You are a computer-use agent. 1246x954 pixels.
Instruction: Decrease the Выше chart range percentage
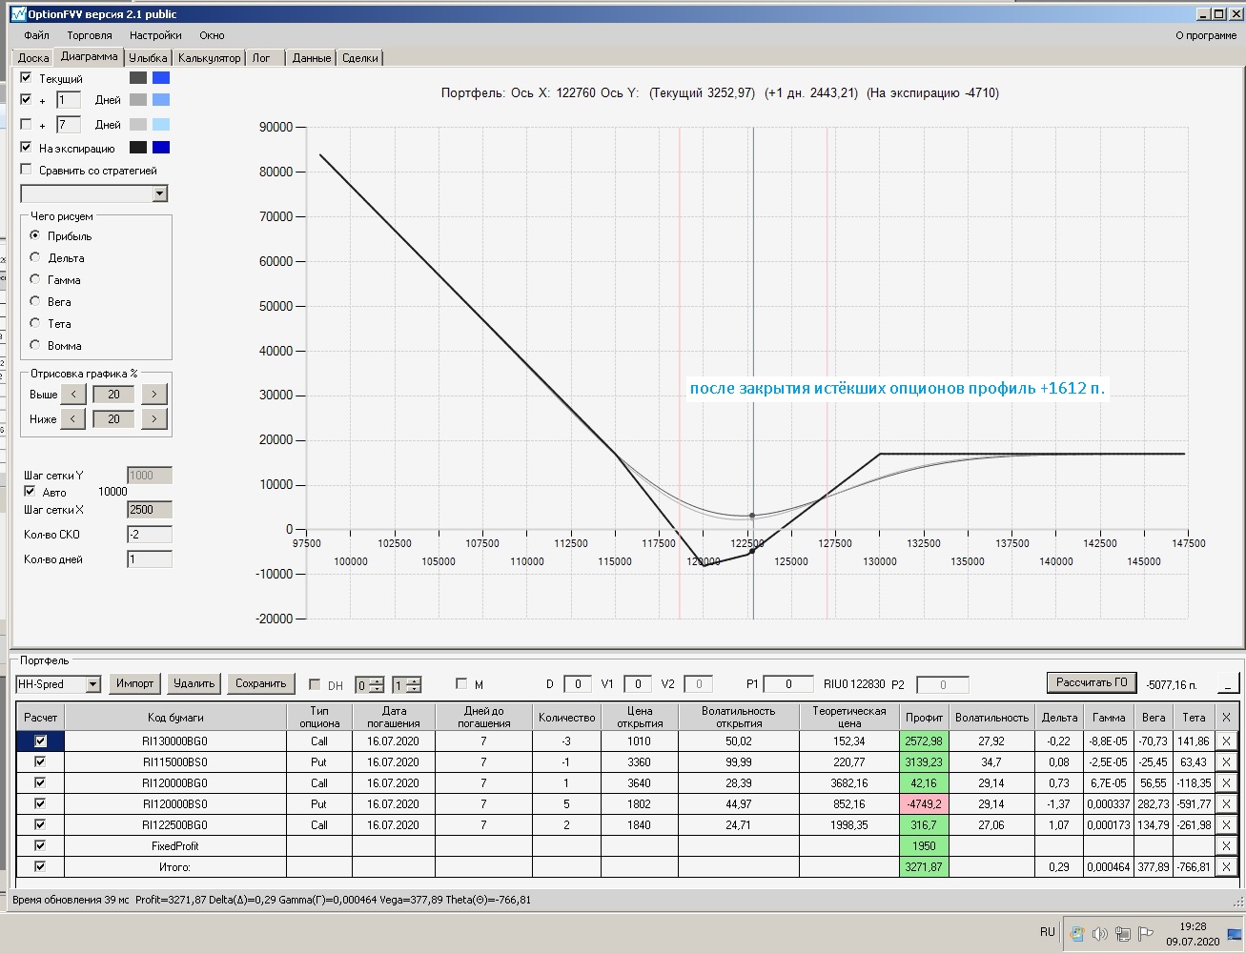(x=73, y=394)
